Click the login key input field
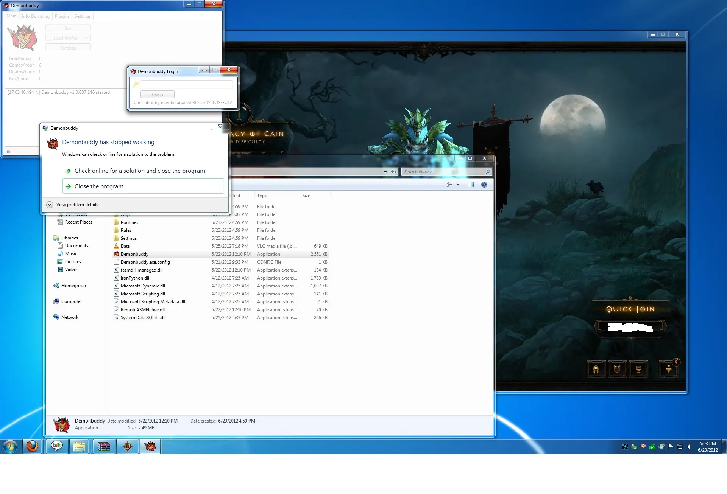 tap(186, 84)
